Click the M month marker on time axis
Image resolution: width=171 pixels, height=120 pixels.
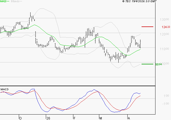[101, 118]
